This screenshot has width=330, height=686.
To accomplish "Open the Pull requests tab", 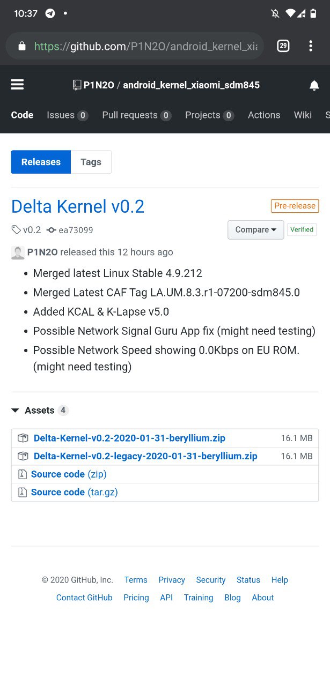I will point(136,115).
